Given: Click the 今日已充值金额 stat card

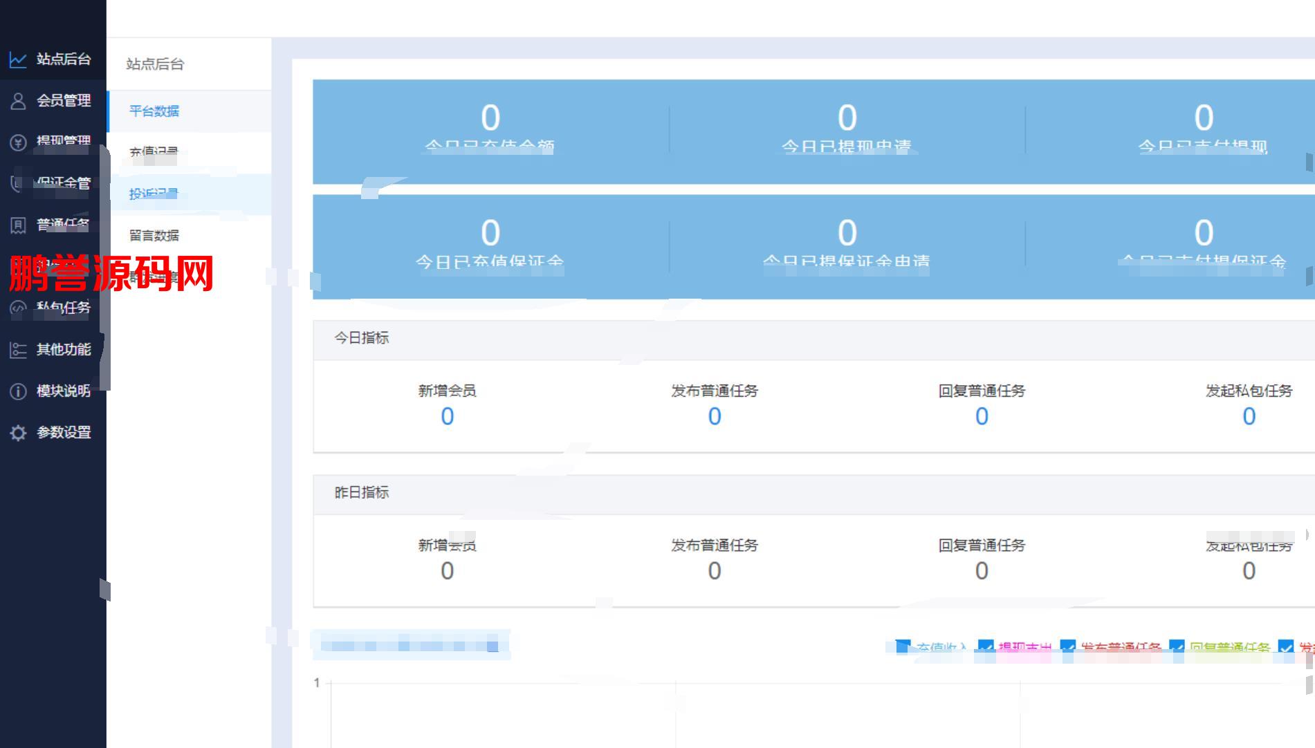Looking at the screenshot, I should [490, 131].
